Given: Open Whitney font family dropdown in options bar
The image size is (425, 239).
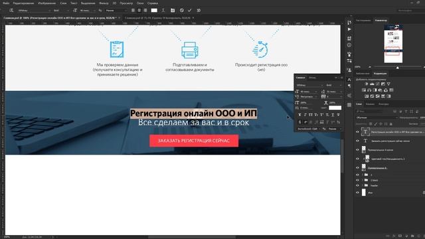Looking at the screenshot, I should (34, 11).
